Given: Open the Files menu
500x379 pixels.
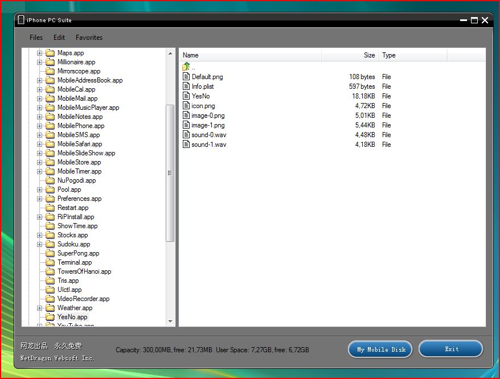Looking at the screenshot, I should point(36,38).
